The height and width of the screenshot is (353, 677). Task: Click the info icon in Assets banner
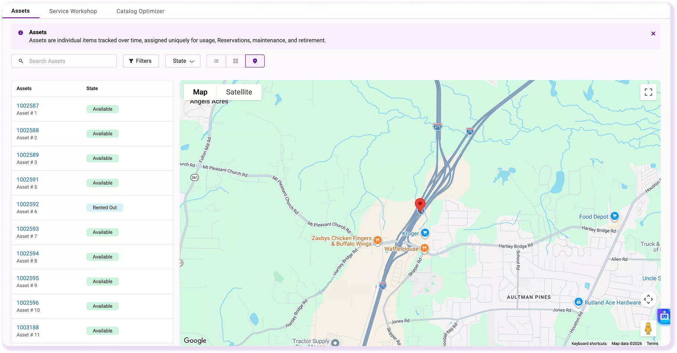[x=21, y=33]
